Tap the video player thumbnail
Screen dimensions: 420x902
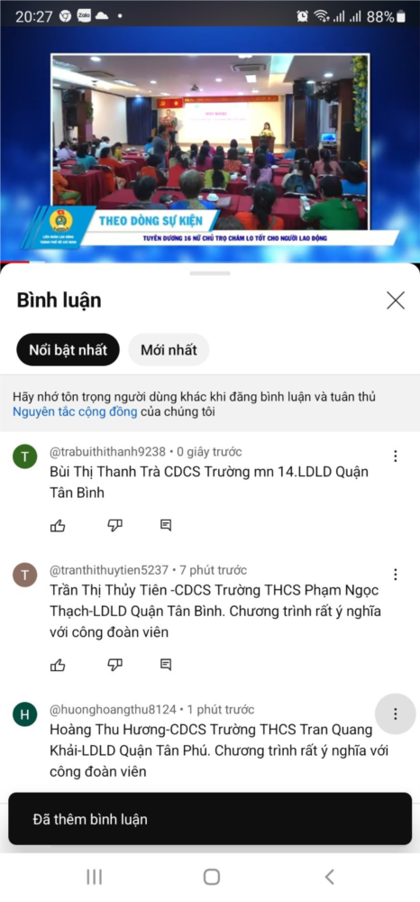210,143
